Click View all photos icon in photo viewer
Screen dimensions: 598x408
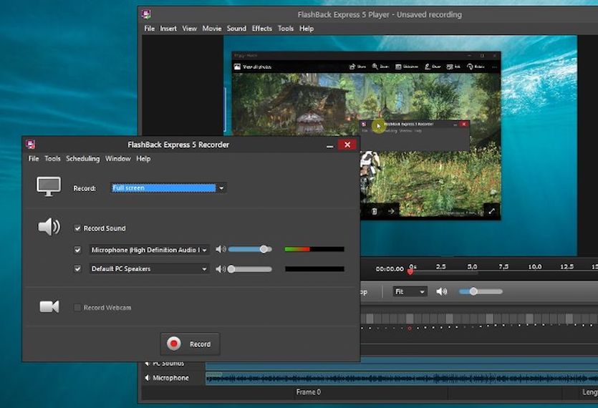click(x=237, y=67)
